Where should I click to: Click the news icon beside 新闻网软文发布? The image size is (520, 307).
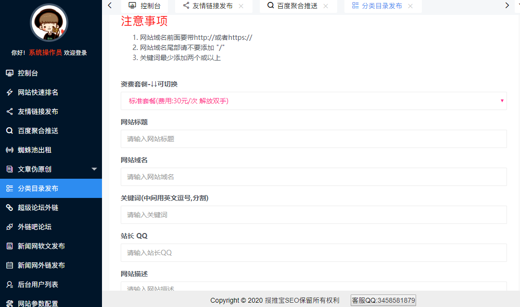(x=10, y=246)
